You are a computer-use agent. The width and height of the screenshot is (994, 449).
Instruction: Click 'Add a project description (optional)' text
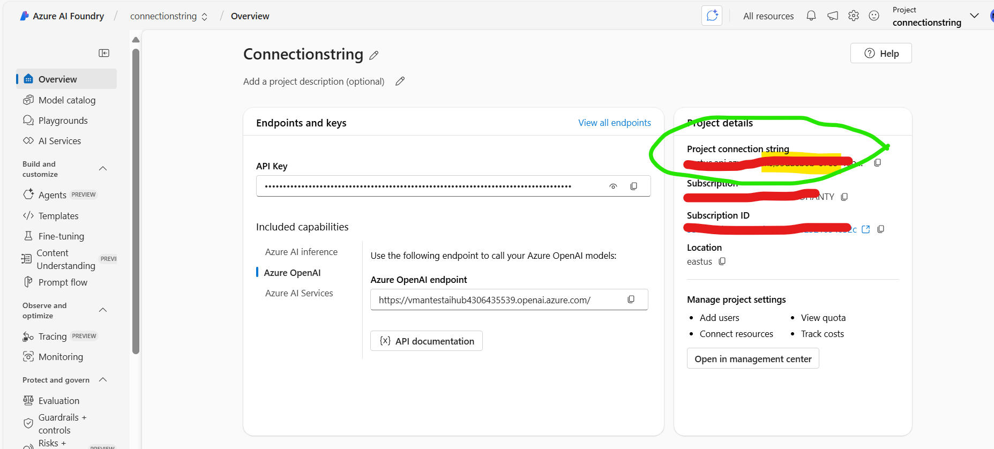click(314, 81)
